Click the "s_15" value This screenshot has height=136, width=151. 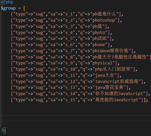pos(70,100)
